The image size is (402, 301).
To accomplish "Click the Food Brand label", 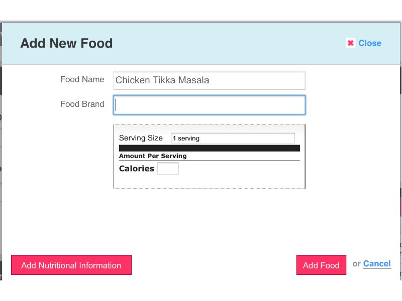I will [x=82, y=104].
